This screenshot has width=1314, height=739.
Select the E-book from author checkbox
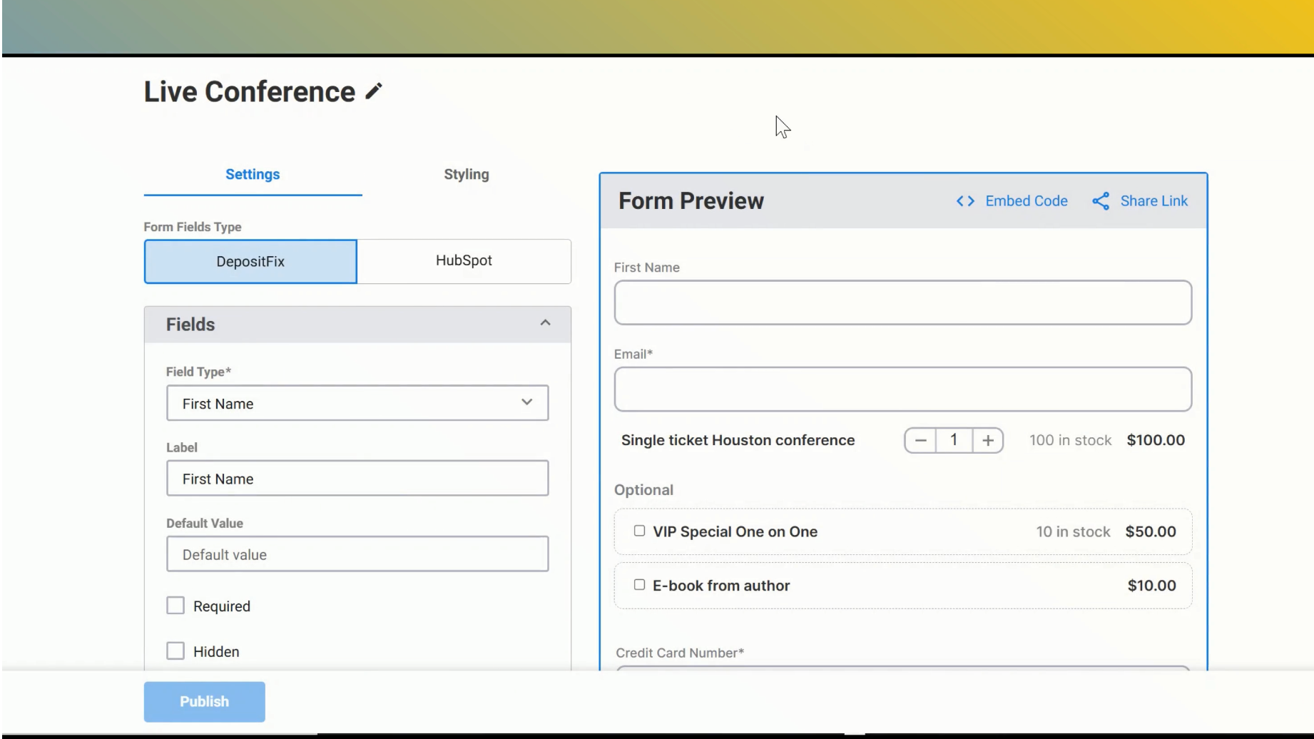click(x=639, y=585)
